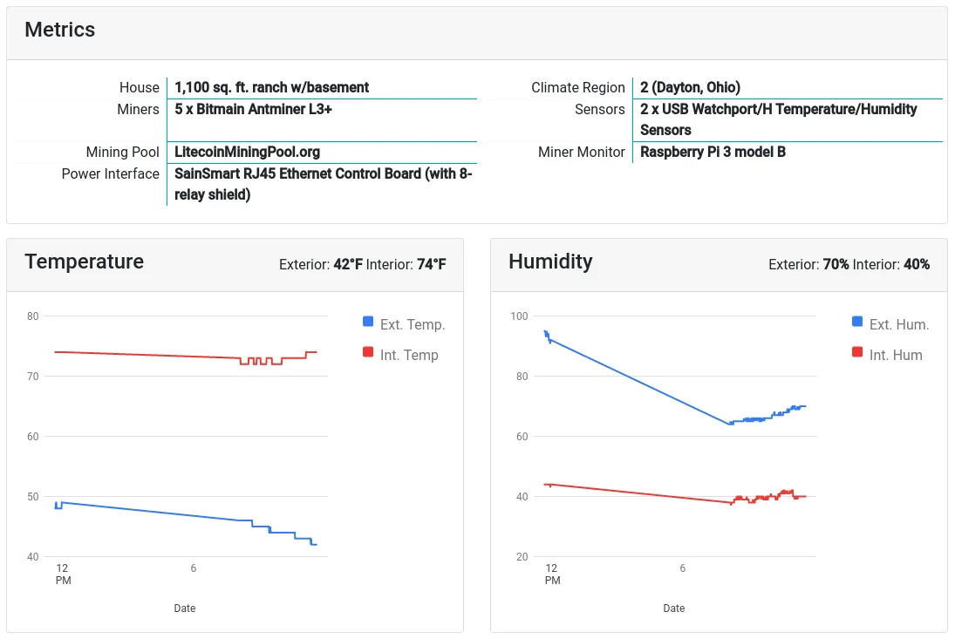Click the 80 y-axis label on temperature chart
Screen dimensions: 955x639
(33, 316)
